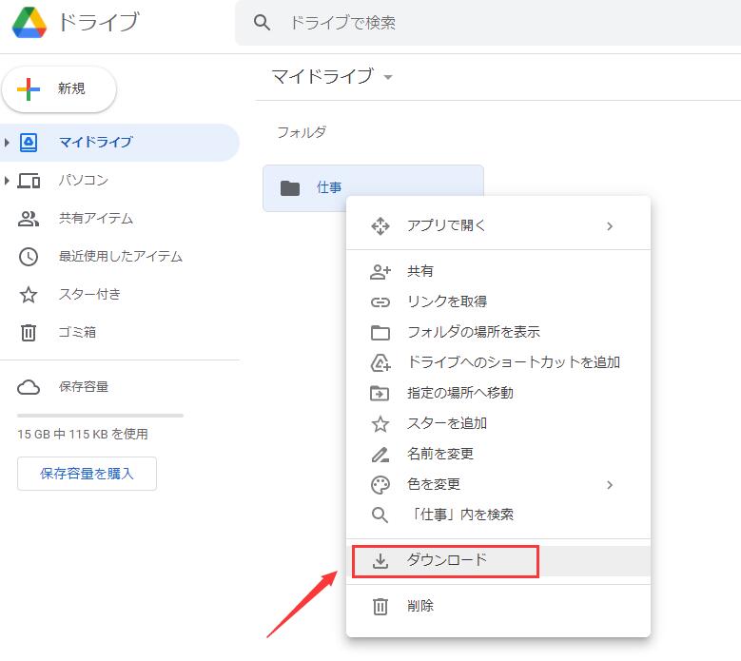Click the アプリで開く move-arrows icon
Image resolution: width=741 pixels, height=661 pixels.
[x=380, y=226]
